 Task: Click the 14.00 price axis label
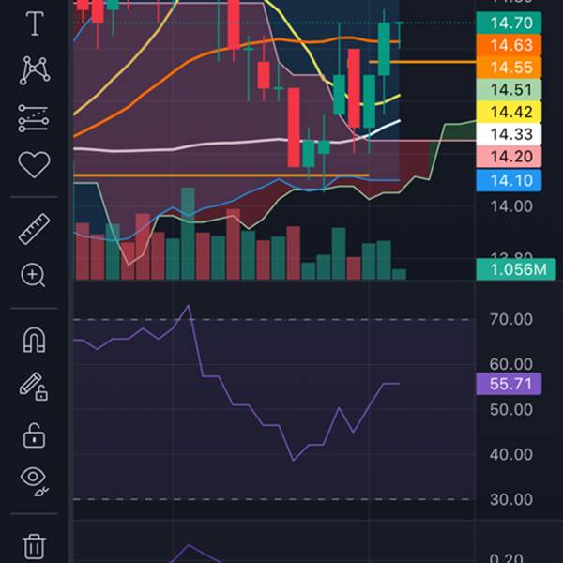tap(511, 206)
